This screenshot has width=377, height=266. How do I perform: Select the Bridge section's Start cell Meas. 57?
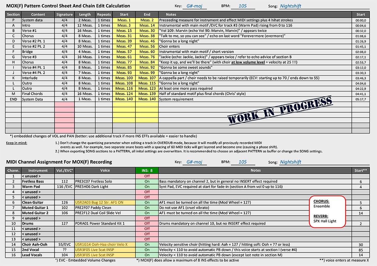tap(124, 52)
